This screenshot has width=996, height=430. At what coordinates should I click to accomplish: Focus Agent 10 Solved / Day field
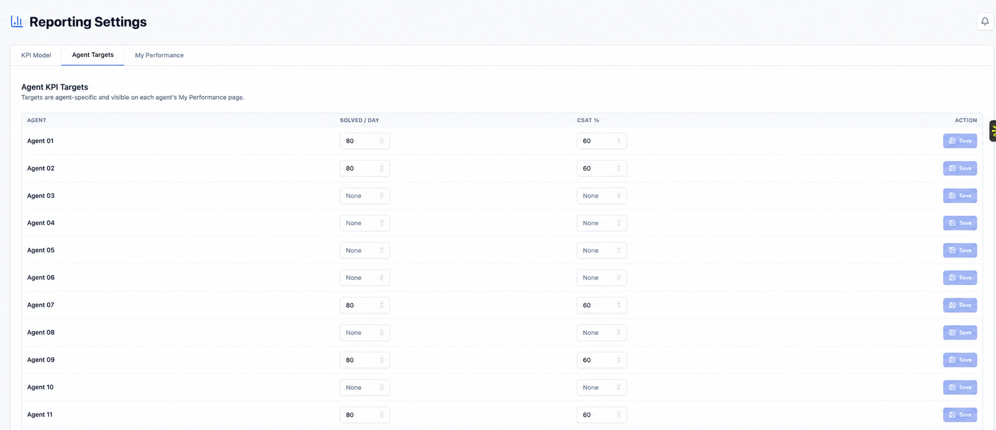click(x=365, y=387)
